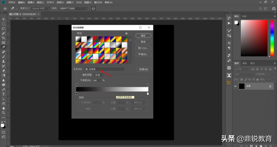Open the History panel icon

point(229,18)
